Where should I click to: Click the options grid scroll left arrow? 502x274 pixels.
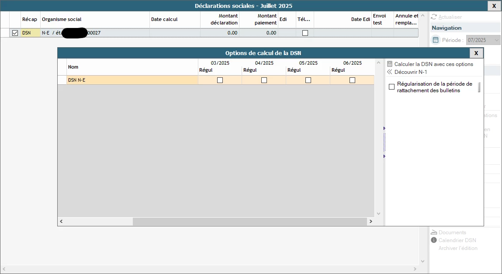click(x=61, y=221)
